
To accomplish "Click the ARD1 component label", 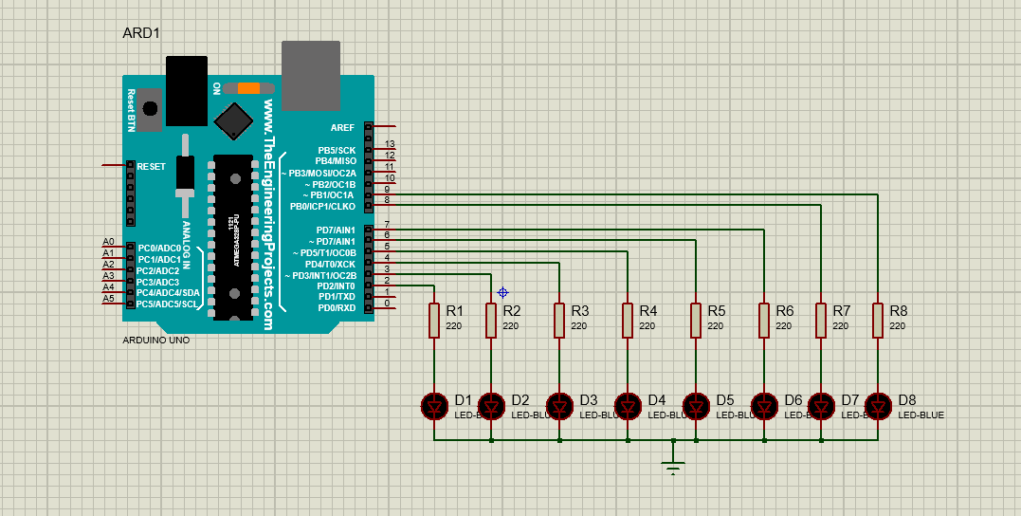I will pyautogui.click(x=141, y=33).
